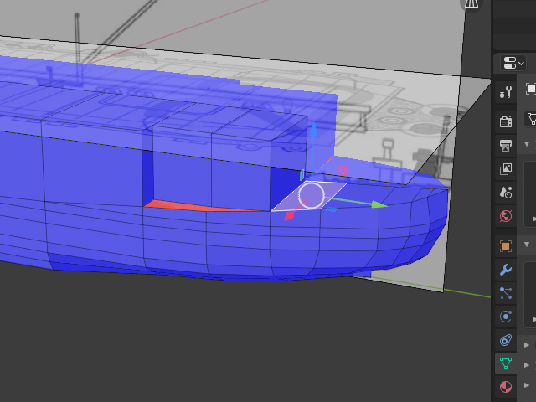Open the Object Constraints tab

[x=506, y=340]
